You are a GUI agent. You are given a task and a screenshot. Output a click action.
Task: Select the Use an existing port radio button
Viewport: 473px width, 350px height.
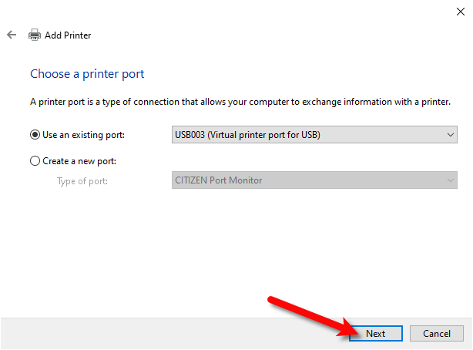(x=35, y=135)
